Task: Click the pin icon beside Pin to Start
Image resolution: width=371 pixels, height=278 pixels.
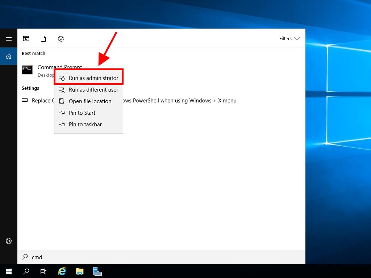Action: click(62, 113)
